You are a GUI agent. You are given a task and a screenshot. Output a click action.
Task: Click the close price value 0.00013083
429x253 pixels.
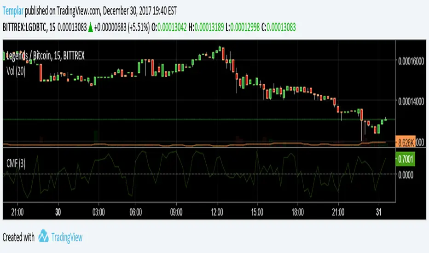click(281, 27)
